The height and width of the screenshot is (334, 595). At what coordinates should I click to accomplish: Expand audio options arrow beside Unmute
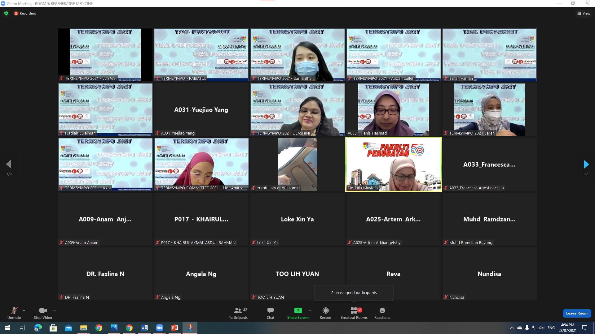(24, 310)
